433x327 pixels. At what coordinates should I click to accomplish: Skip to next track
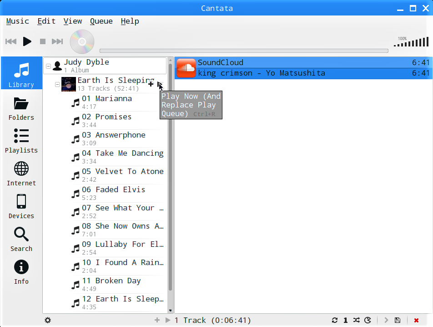pos(57,41)
